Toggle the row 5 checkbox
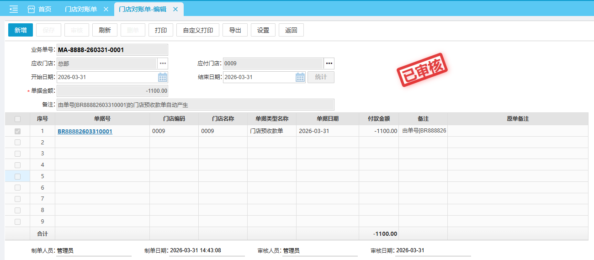Screen dimensions: 594x260 tap(17, 176)
